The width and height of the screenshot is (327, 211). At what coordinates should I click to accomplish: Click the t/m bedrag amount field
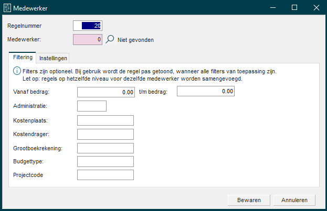[x=205, y=92]
